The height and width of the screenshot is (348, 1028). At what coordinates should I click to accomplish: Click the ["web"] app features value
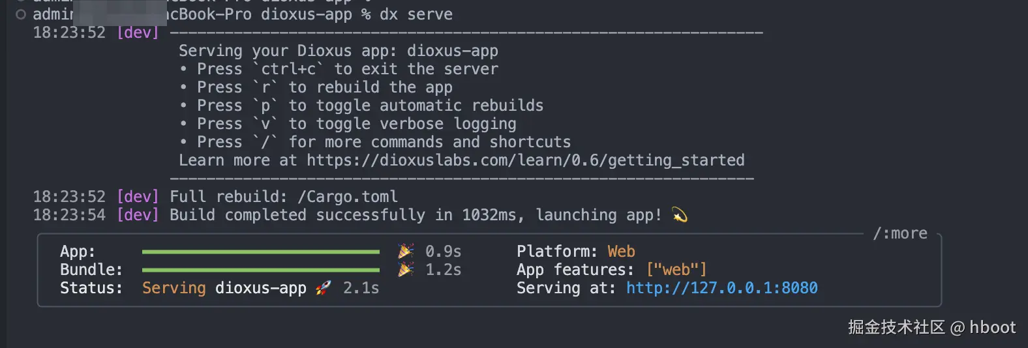click(x=676, y=270)
